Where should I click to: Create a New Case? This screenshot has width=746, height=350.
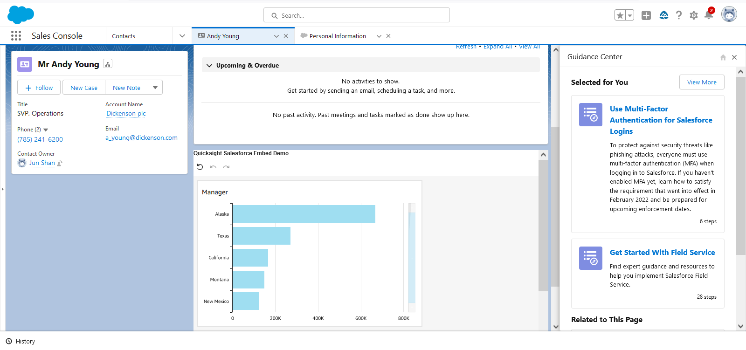coord(84,88)
